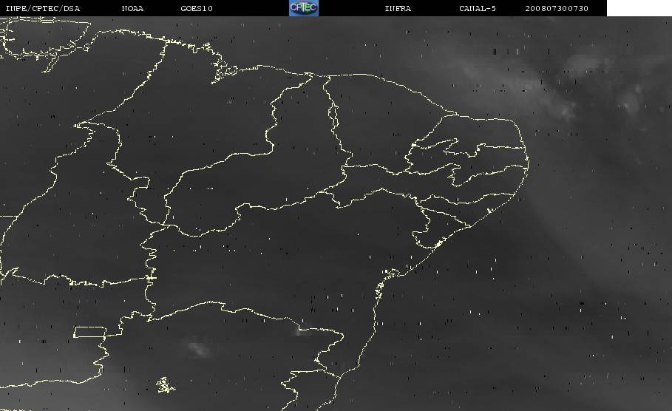Click the bright cloud patch near the bottom
The image size is (672, 411).
point(197,347)
